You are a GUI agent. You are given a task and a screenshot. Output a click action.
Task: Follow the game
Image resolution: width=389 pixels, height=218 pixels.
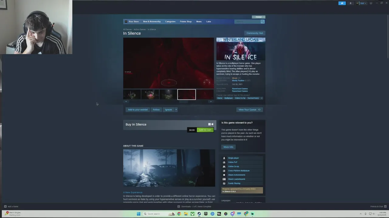point(156,110)
